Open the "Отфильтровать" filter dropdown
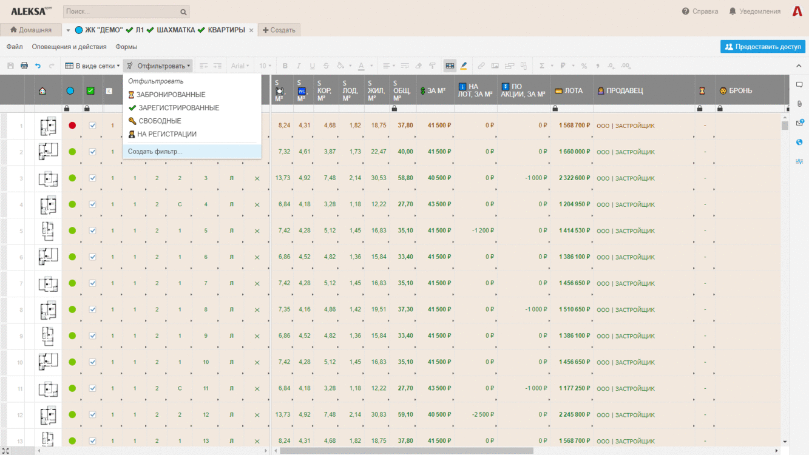The image size is (809, 455). [x=158, y=66]
